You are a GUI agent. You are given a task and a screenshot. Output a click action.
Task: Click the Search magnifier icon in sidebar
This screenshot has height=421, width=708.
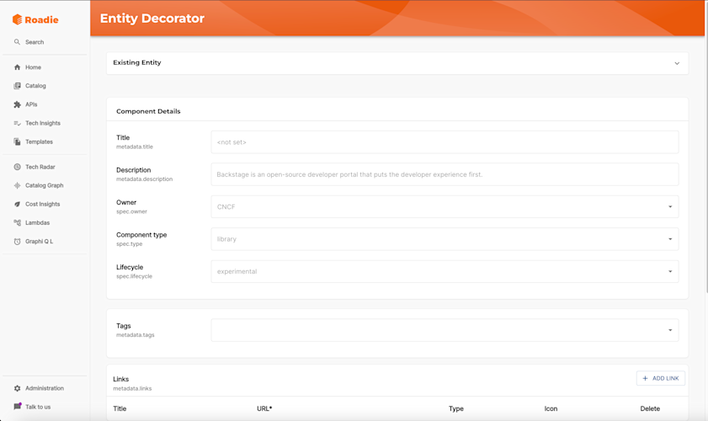coord(17,42)
